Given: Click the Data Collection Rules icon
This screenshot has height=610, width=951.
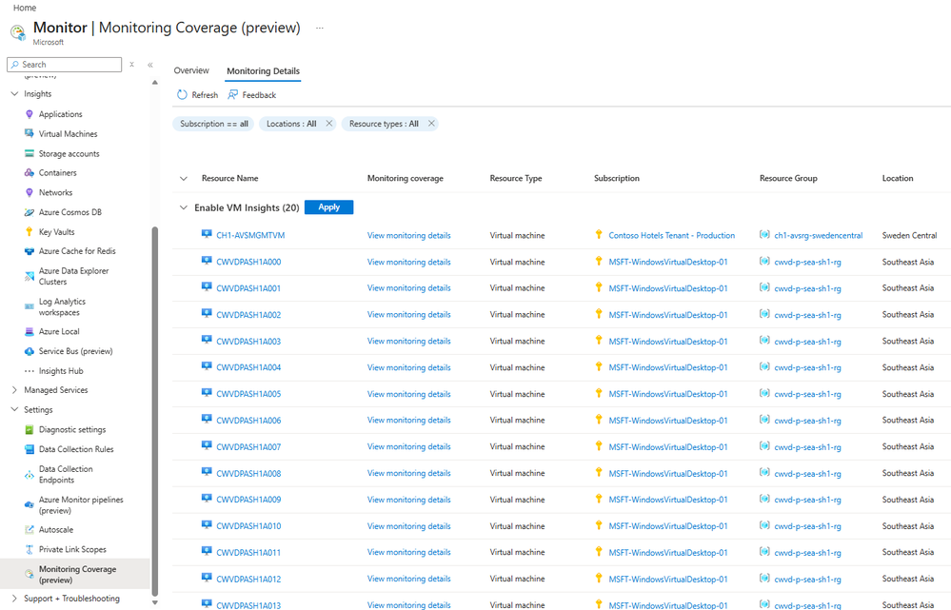Looking at the screenshot, I should click(x=30, y=449).
